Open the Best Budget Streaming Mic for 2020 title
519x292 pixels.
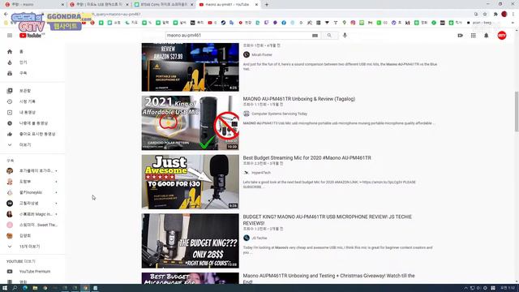tap(307, 158)
